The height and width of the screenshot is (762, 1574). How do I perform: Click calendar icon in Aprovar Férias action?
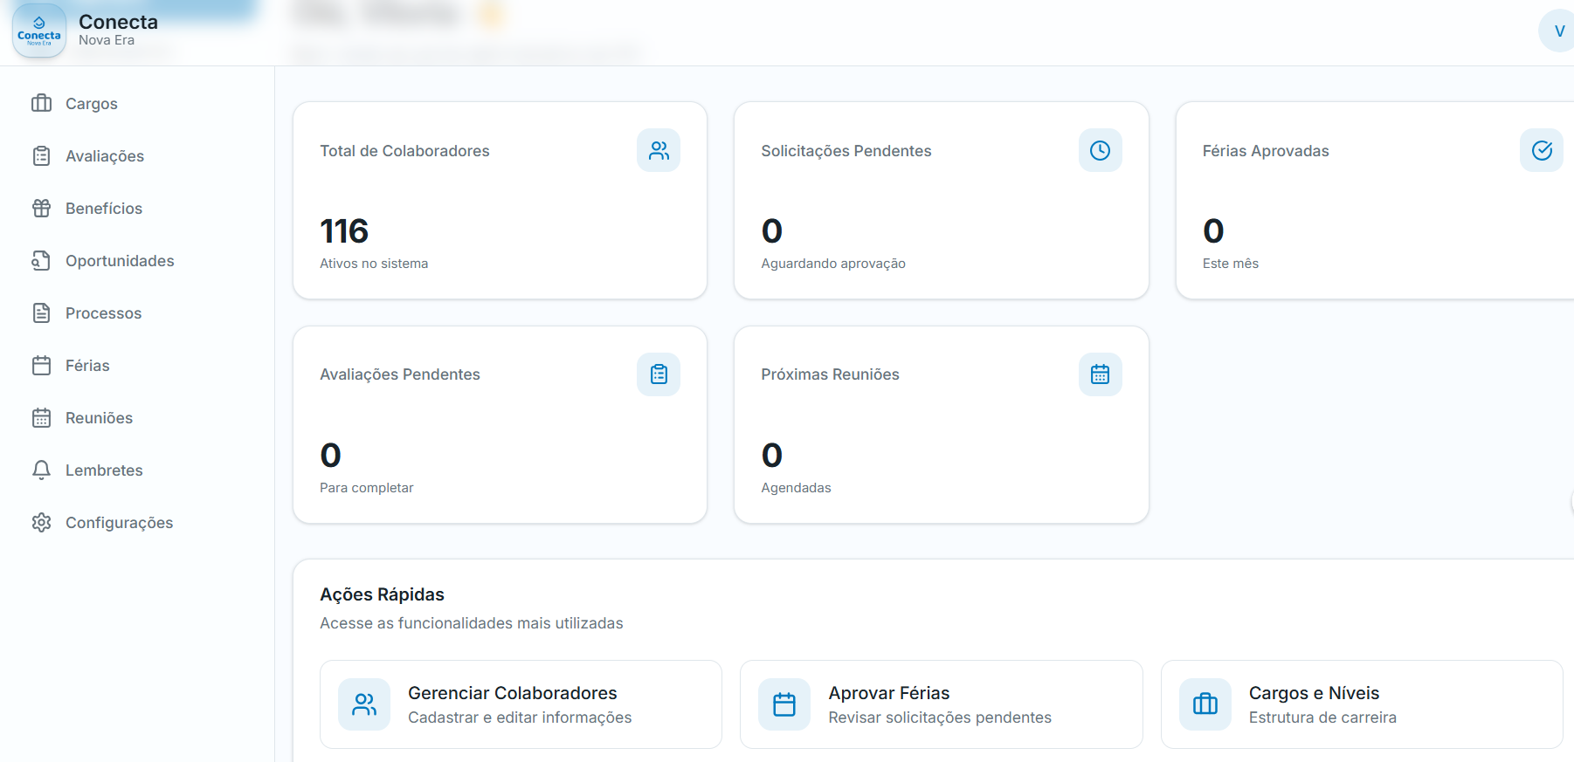[x=784, y=704]
